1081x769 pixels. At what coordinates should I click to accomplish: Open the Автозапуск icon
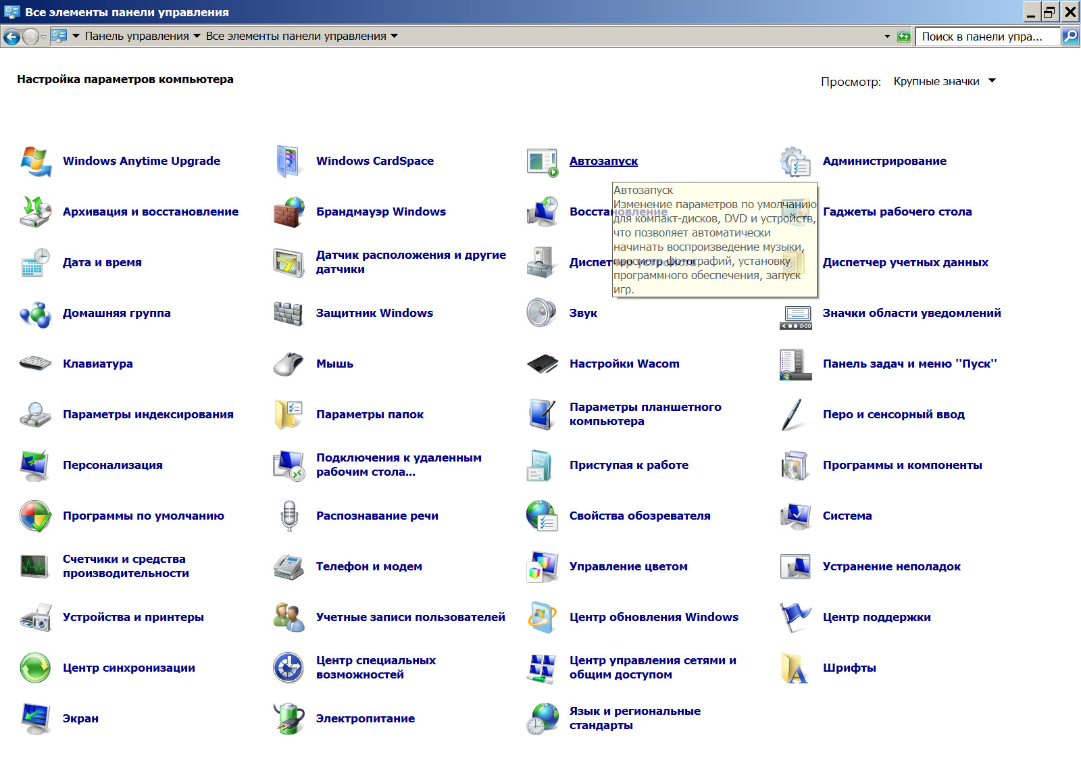tap(542, 162)
